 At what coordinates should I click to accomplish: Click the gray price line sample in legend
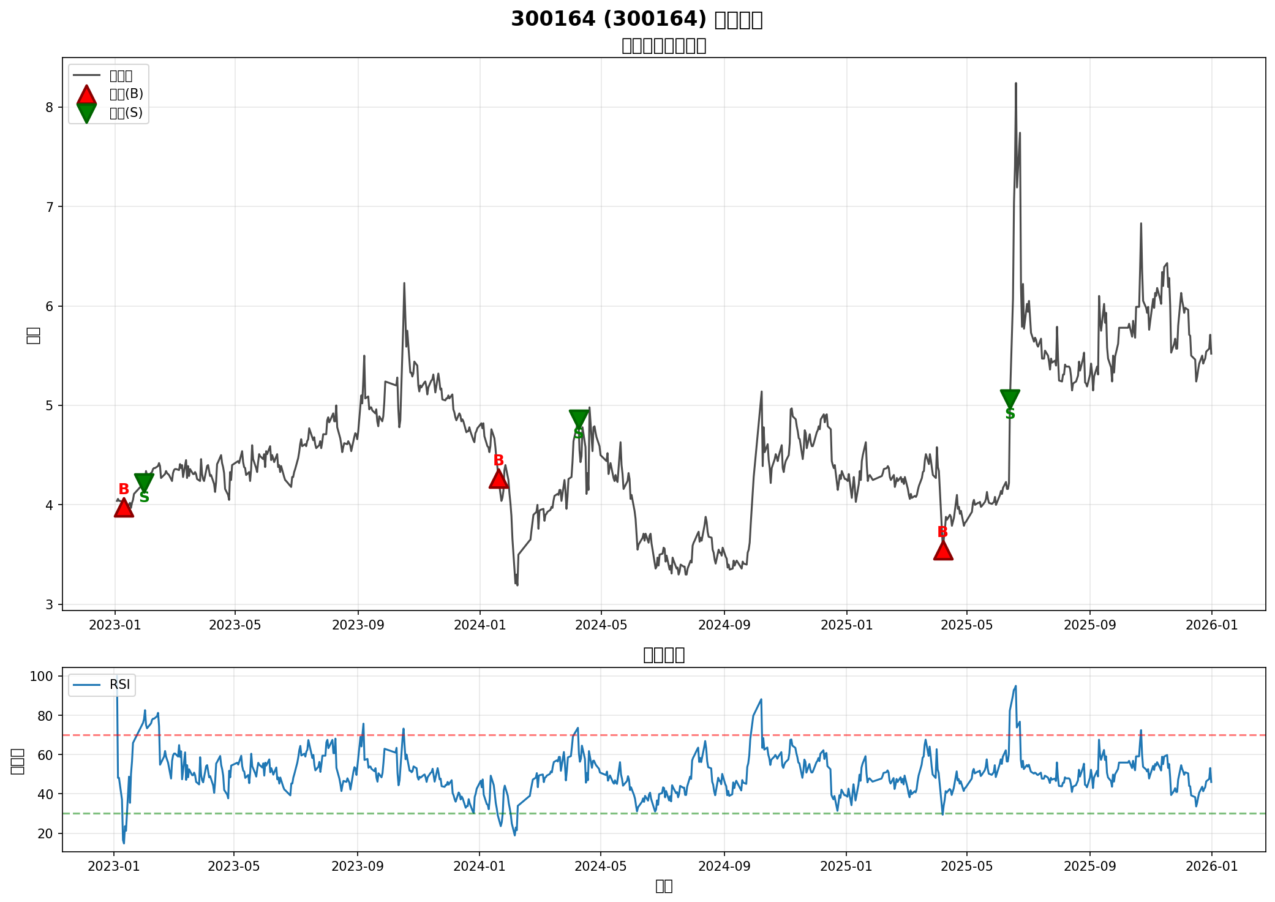(86, 76)
